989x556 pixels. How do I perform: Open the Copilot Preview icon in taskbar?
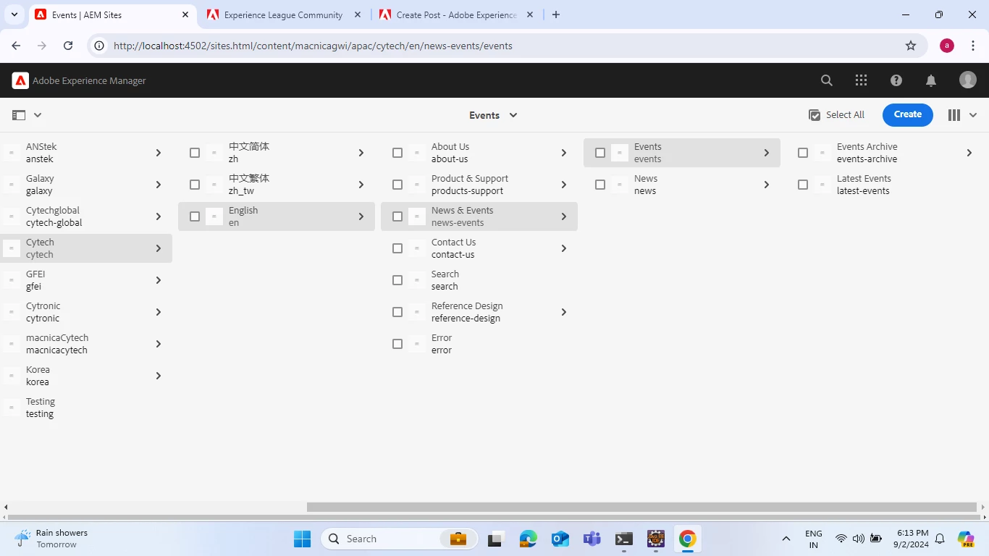point(966,539)
